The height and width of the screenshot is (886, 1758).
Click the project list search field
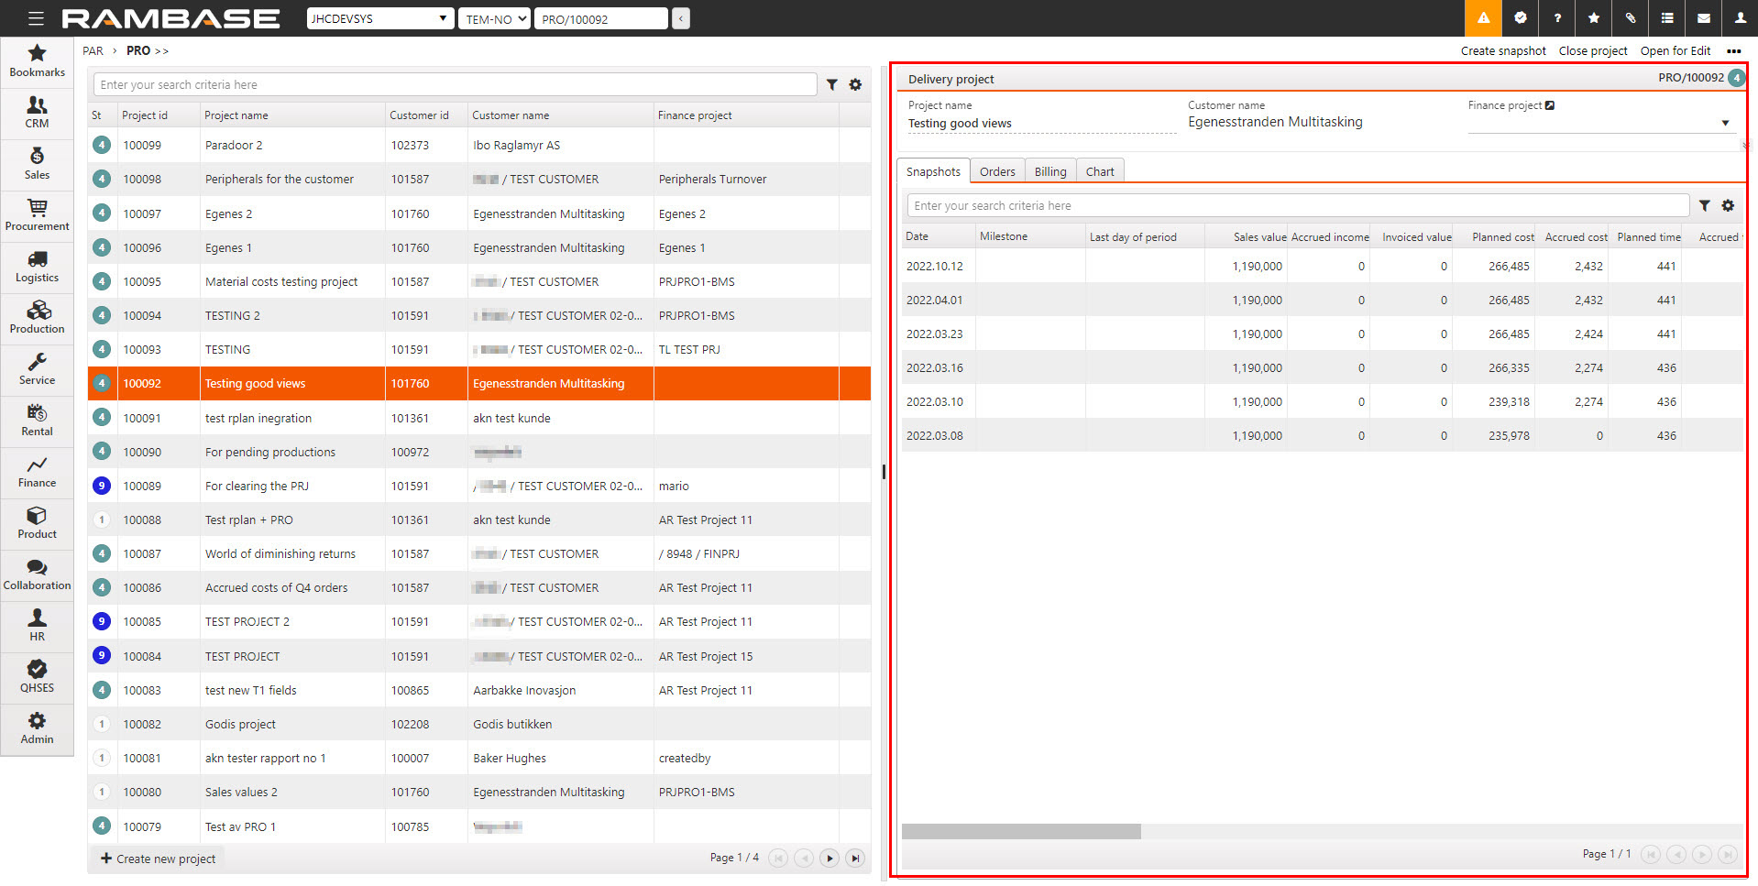tap(455, 84)
